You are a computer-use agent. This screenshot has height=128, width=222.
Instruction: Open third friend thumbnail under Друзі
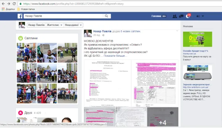click(67, 120)
